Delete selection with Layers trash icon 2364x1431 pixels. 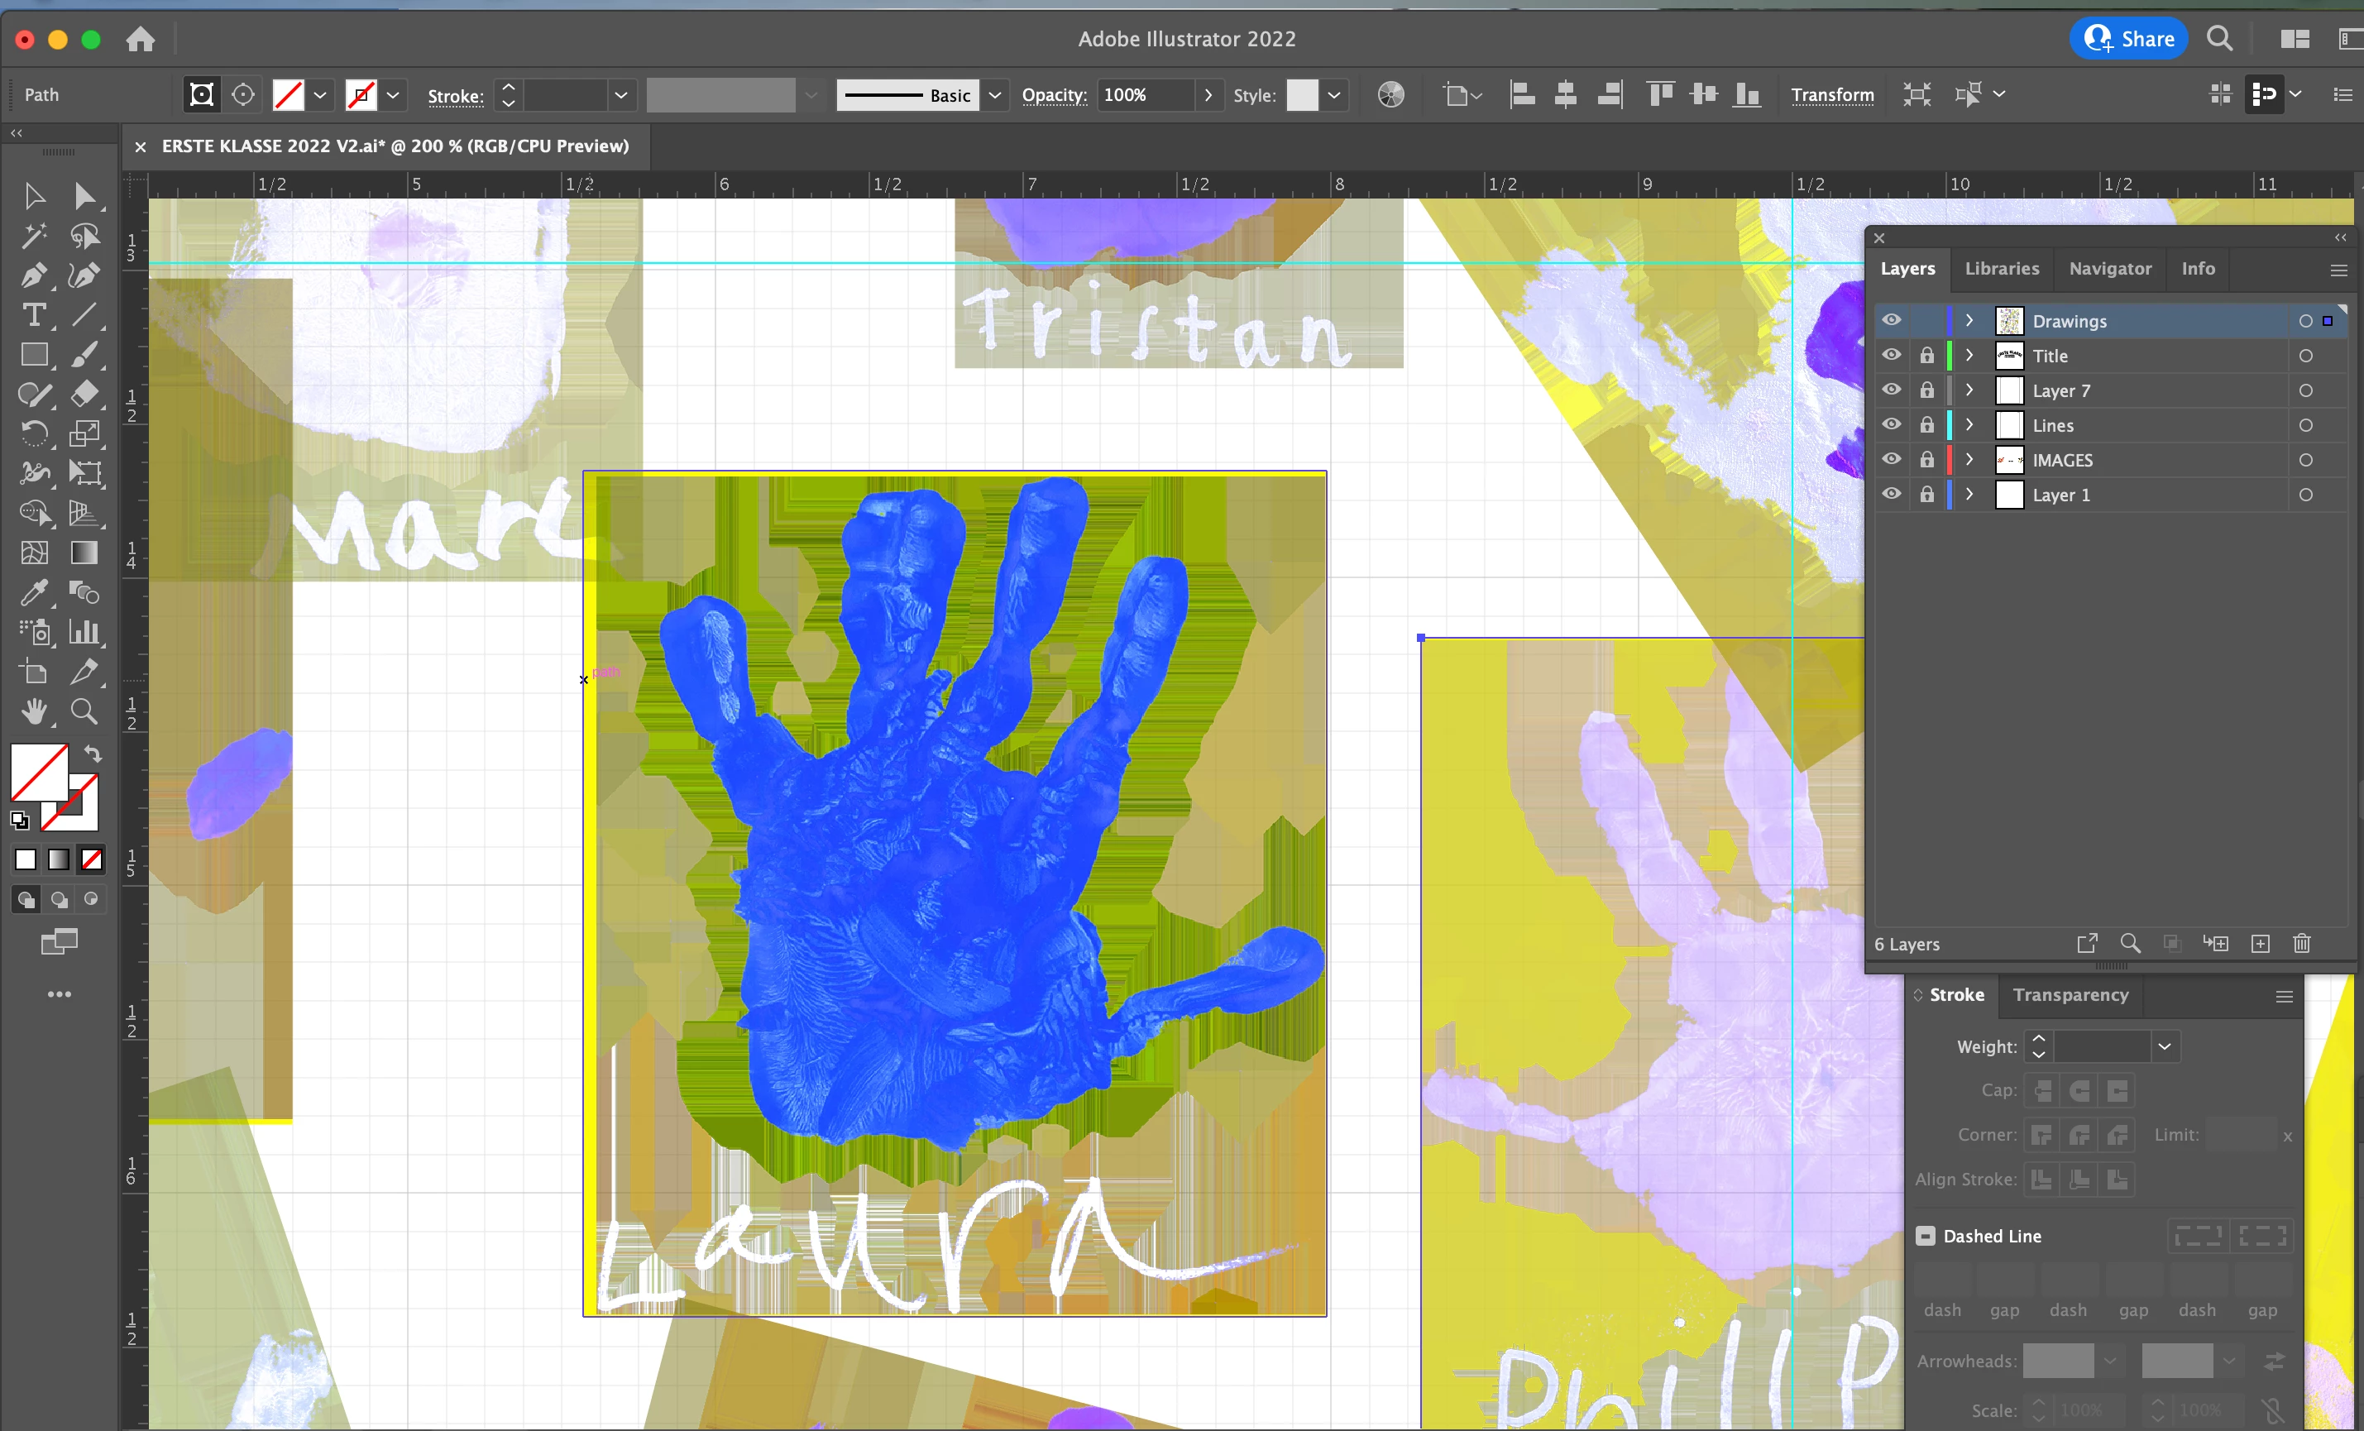2302,944
